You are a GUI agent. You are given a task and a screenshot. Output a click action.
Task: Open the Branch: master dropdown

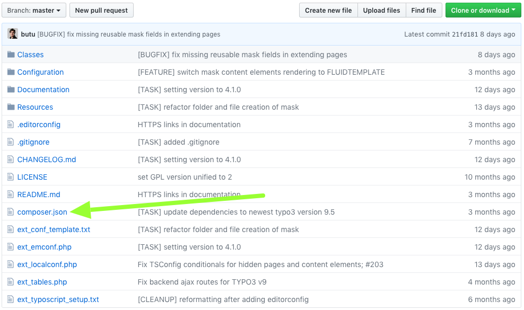[x=34, y=11]
